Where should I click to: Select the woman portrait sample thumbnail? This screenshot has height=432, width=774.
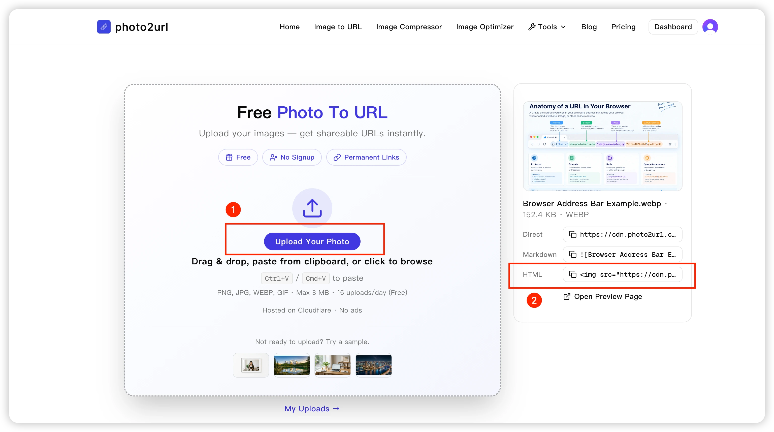point(251,365)
